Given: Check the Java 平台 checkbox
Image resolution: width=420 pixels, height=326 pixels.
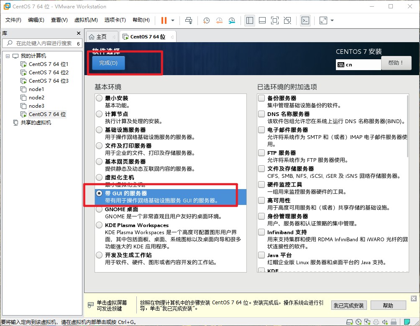Looking at the screenshot, I should (261, 255).
